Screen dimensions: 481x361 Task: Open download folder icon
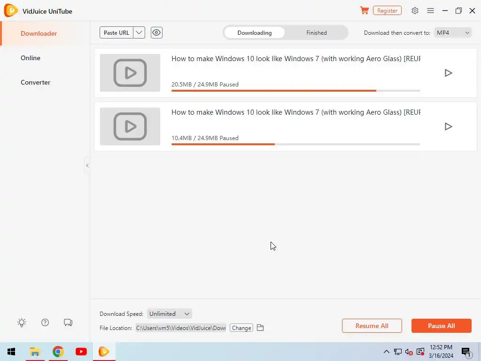click(260, 328)
